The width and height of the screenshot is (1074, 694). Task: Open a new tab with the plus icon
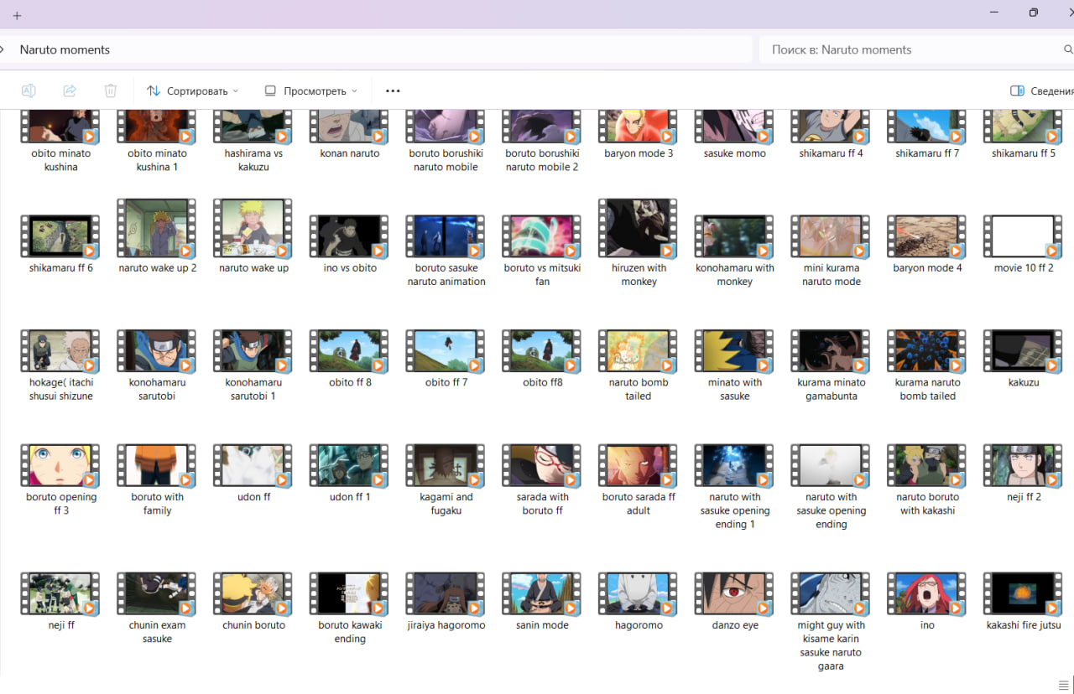point(17,15)
